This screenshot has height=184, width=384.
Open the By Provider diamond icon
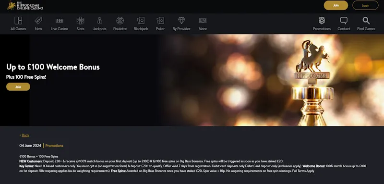pyautogui.click(x=181, y=21)
